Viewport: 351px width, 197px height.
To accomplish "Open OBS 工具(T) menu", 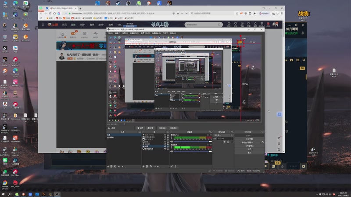I will [x=165, y=33].
